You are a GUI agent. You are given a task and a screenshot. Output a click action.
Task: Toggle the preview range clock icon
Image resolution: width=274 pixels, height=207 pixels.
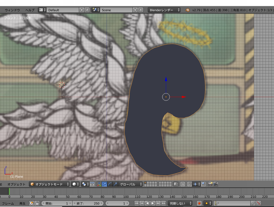(x=32, y=203)
